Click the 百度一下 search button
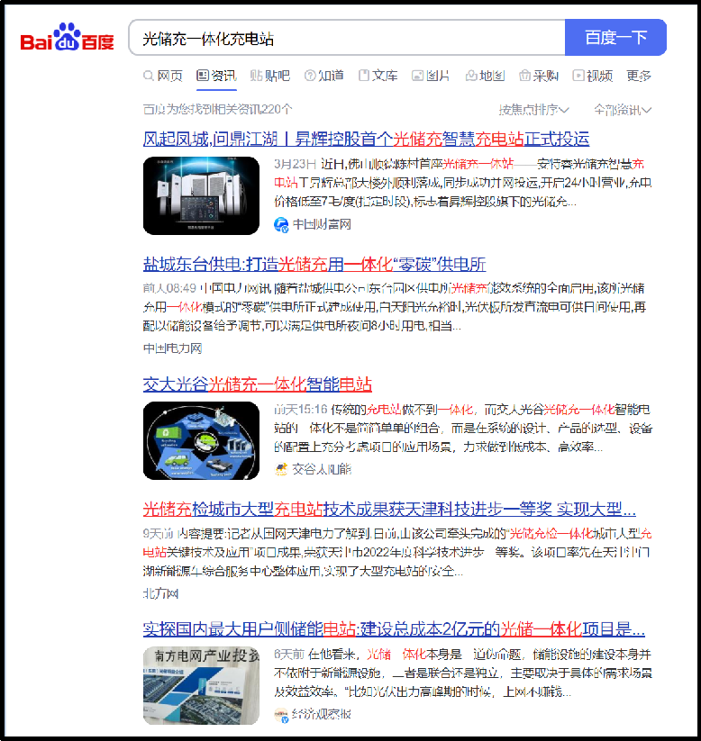Viewport: 701px width, 741px height. pos(615,37)
